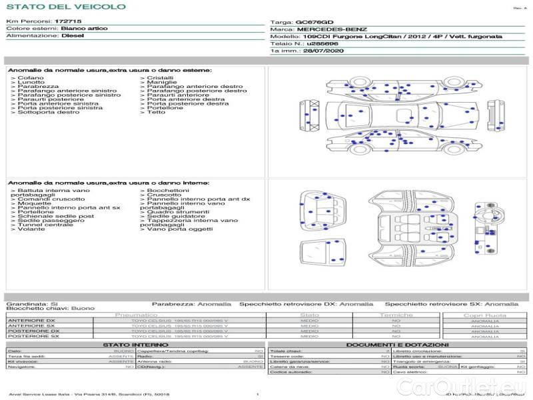Click the '1a imm.: 28/07/2020' date
The image size is (533, 400).
pyautogui.click(x=306, y=51)
